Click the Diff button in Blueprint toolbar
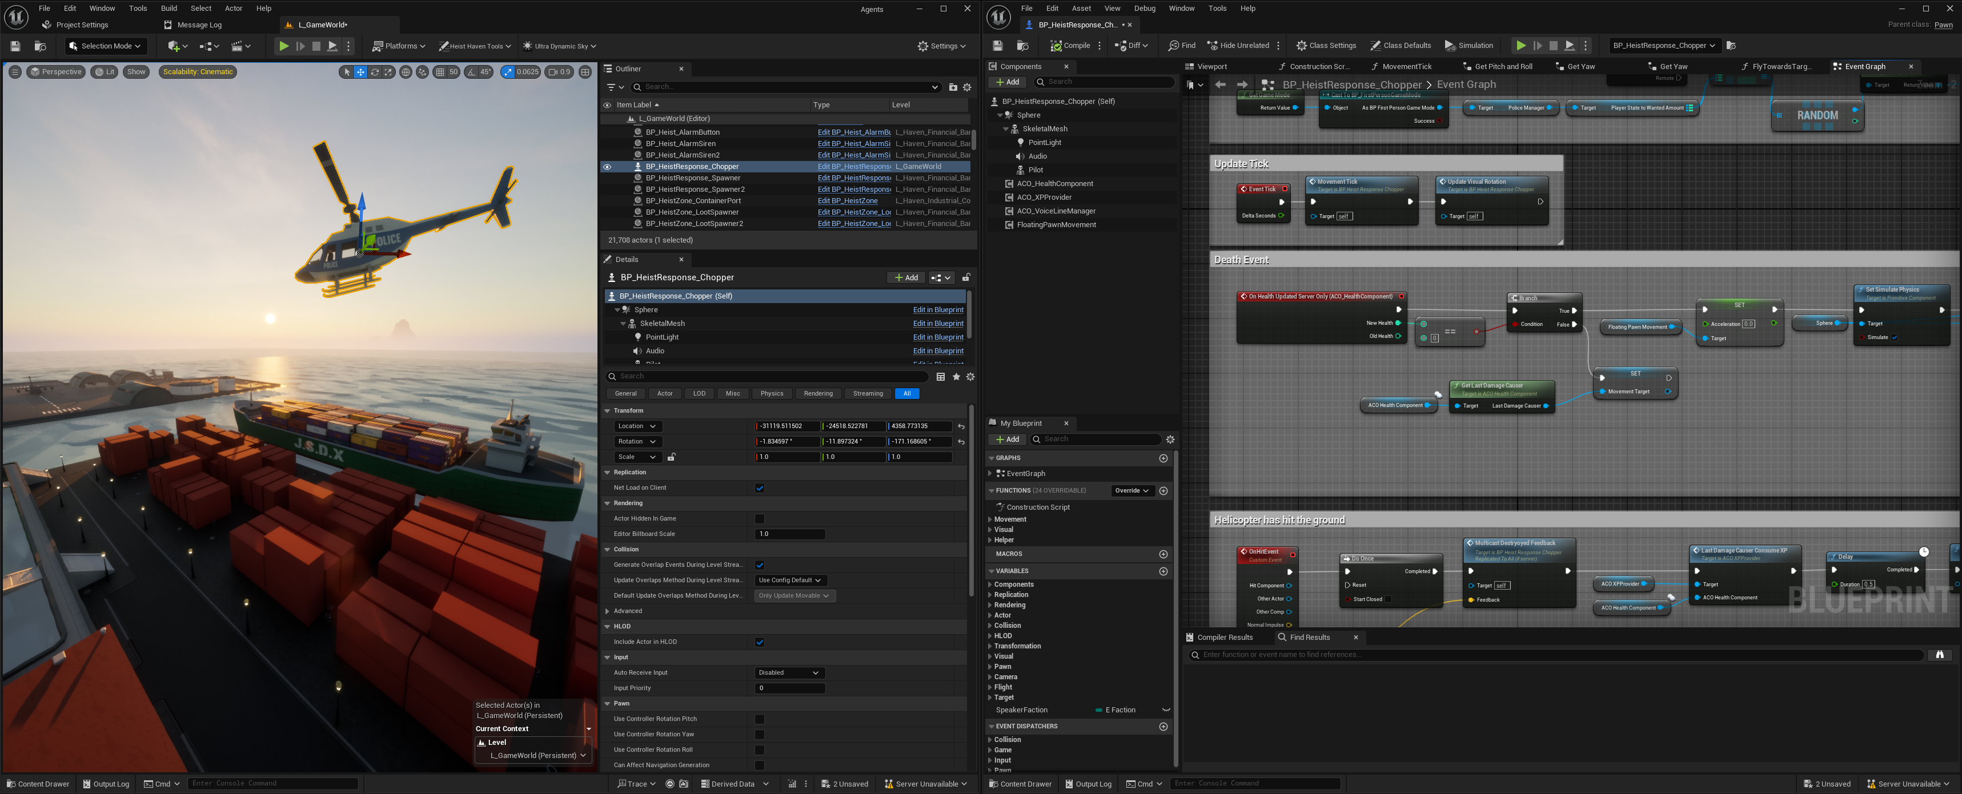Viewport: 1962px width, 794px height. [1131, 46]
